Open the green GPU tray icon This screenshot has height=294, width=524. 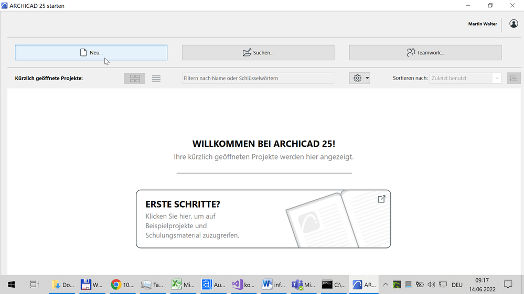click(397, 285)
